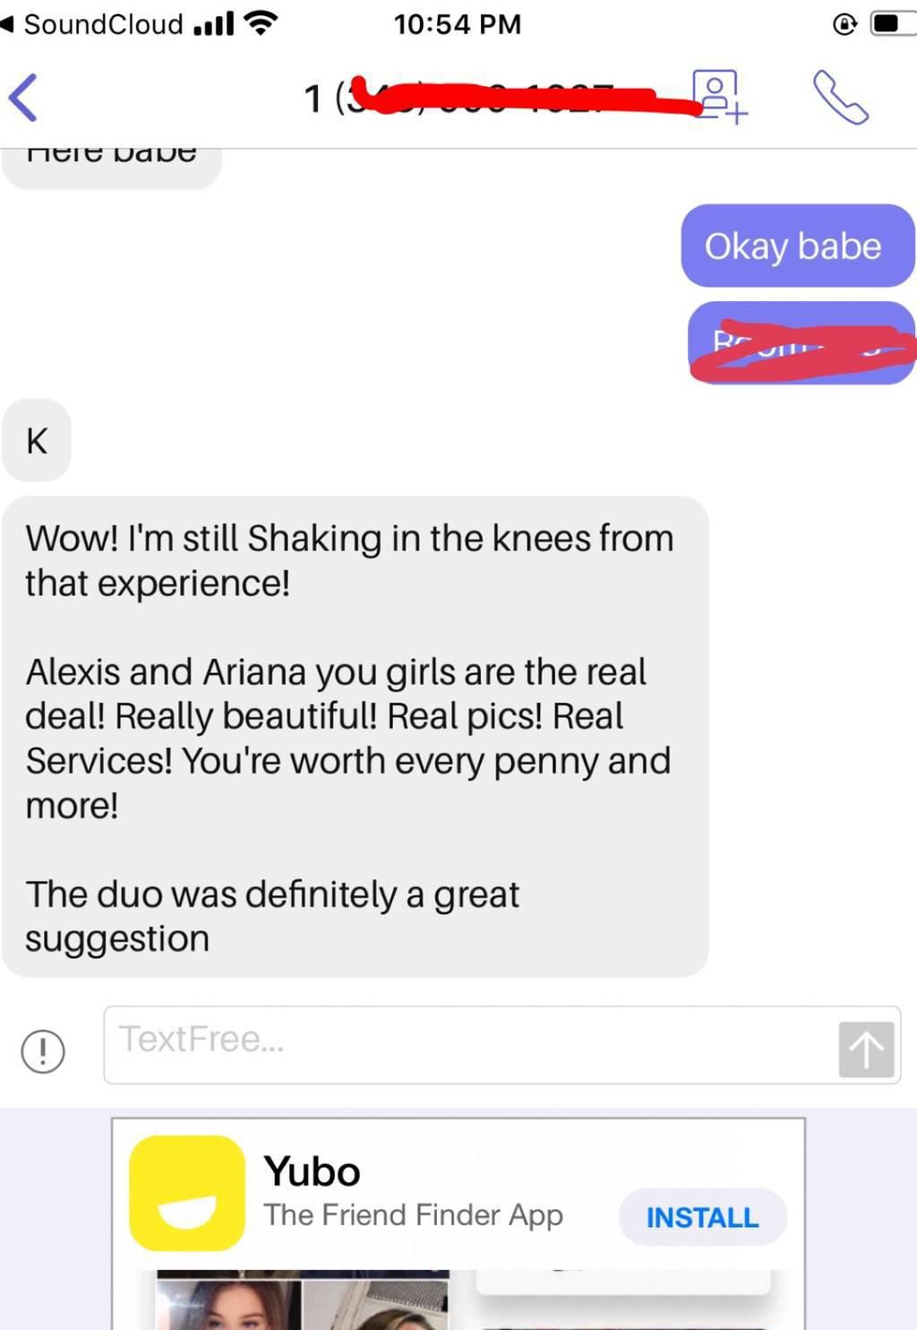This screenshot has width=917, height=1330.
Task: Tap the exclamation info circle icon
Action: 43,1050
